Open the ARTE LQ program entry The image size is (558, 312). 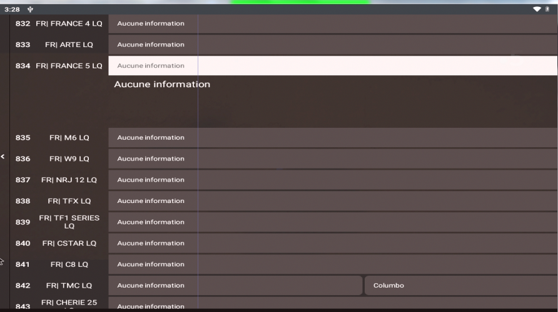pyautogui.click(x=332, y=44)
